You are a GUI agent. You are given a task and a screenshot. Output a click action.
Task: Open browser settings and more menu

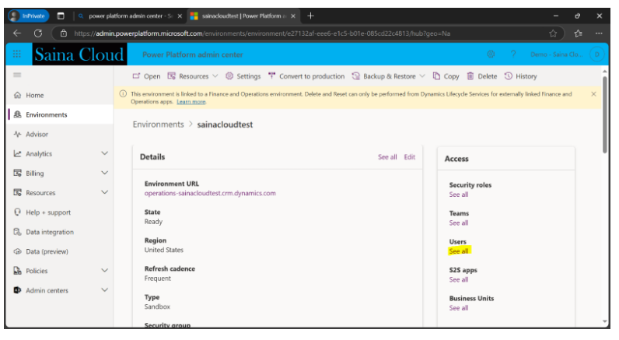(x=599, y=33)
